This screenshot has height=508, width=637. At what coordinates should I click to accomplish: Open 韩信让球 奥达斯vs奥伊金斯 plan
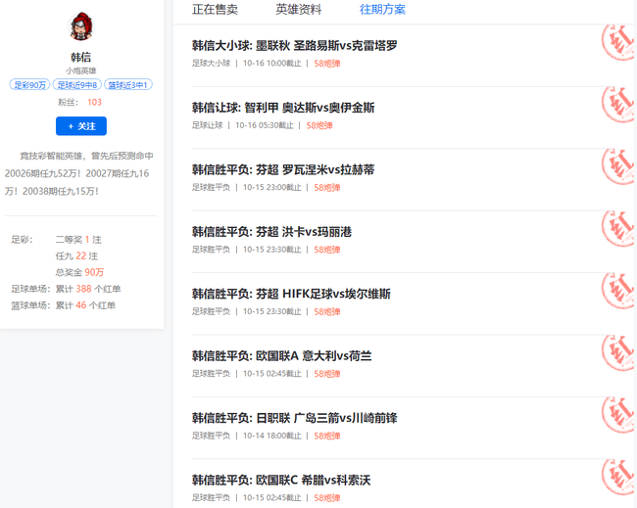click(282, 108)
